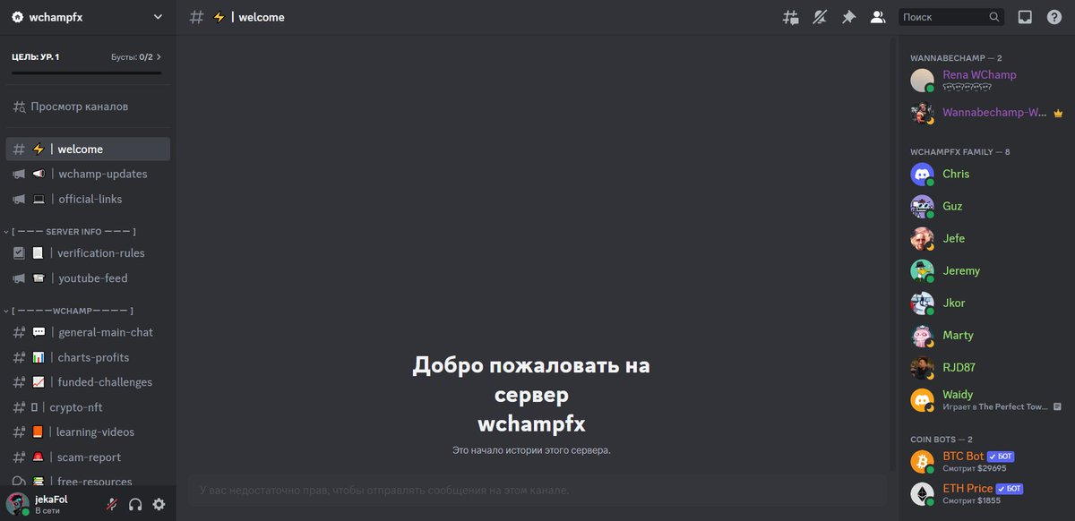1075x521 pixels.
Task: Toggle microphone mute in user panel
Action: pos(112,504)
